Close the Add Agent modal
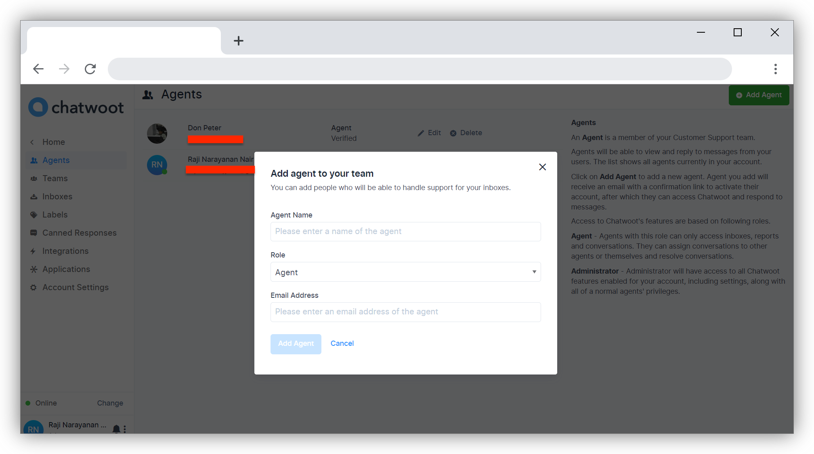814x454 pixels. point(542,167)
